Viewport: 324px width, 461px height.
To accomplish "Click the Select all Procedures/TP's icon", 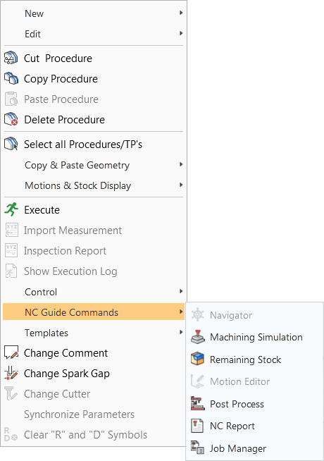I will click(x=11, y=144).
